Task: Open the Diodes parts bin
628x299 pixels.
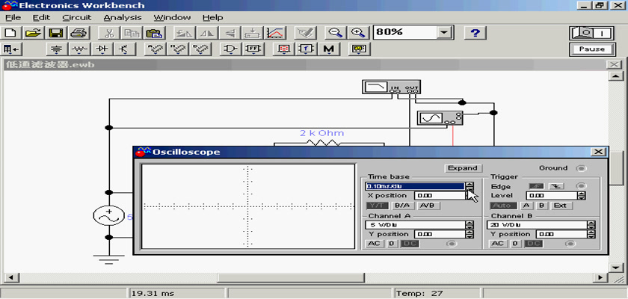Action: click(x=102, y=49)
